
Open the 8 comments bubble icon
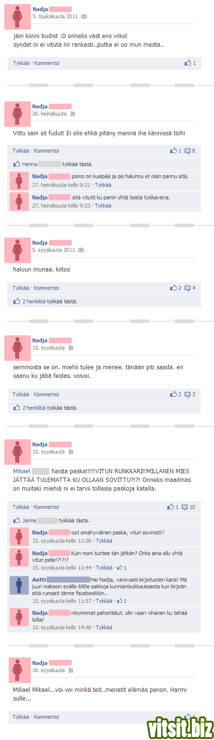tap(188, 151)
